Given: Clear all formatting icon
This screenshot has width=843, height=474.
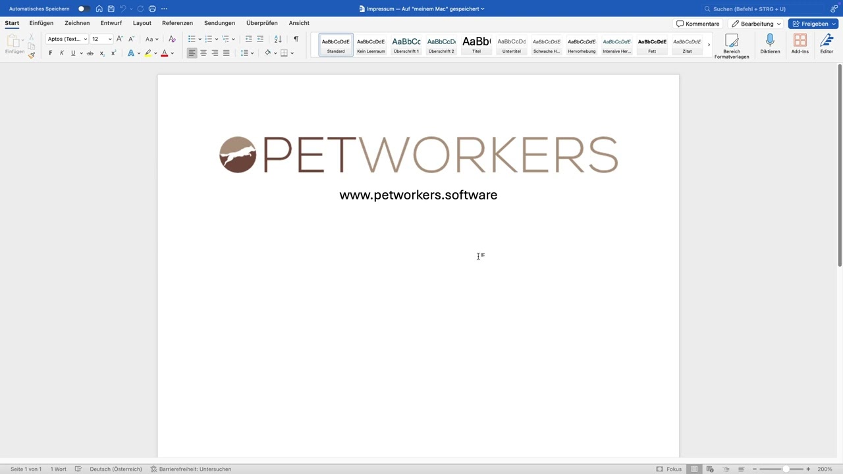Looking at the screenshot, I should coord(172,39).
